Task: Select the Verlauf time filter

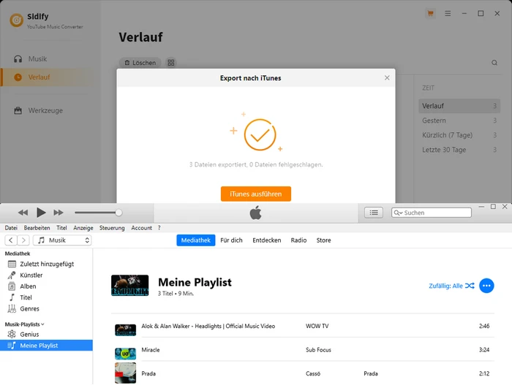Action: click(x=459, y=106)
